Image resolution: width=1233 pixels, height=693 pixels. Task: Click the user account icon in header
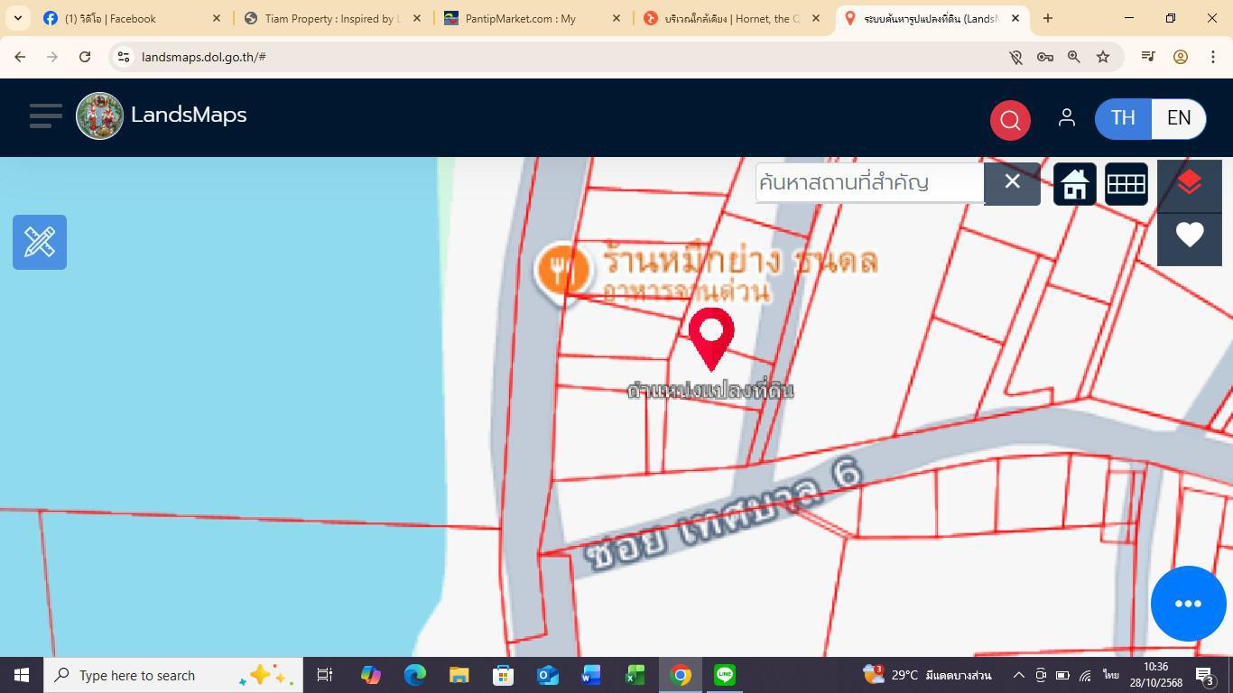pos(1066,118)
